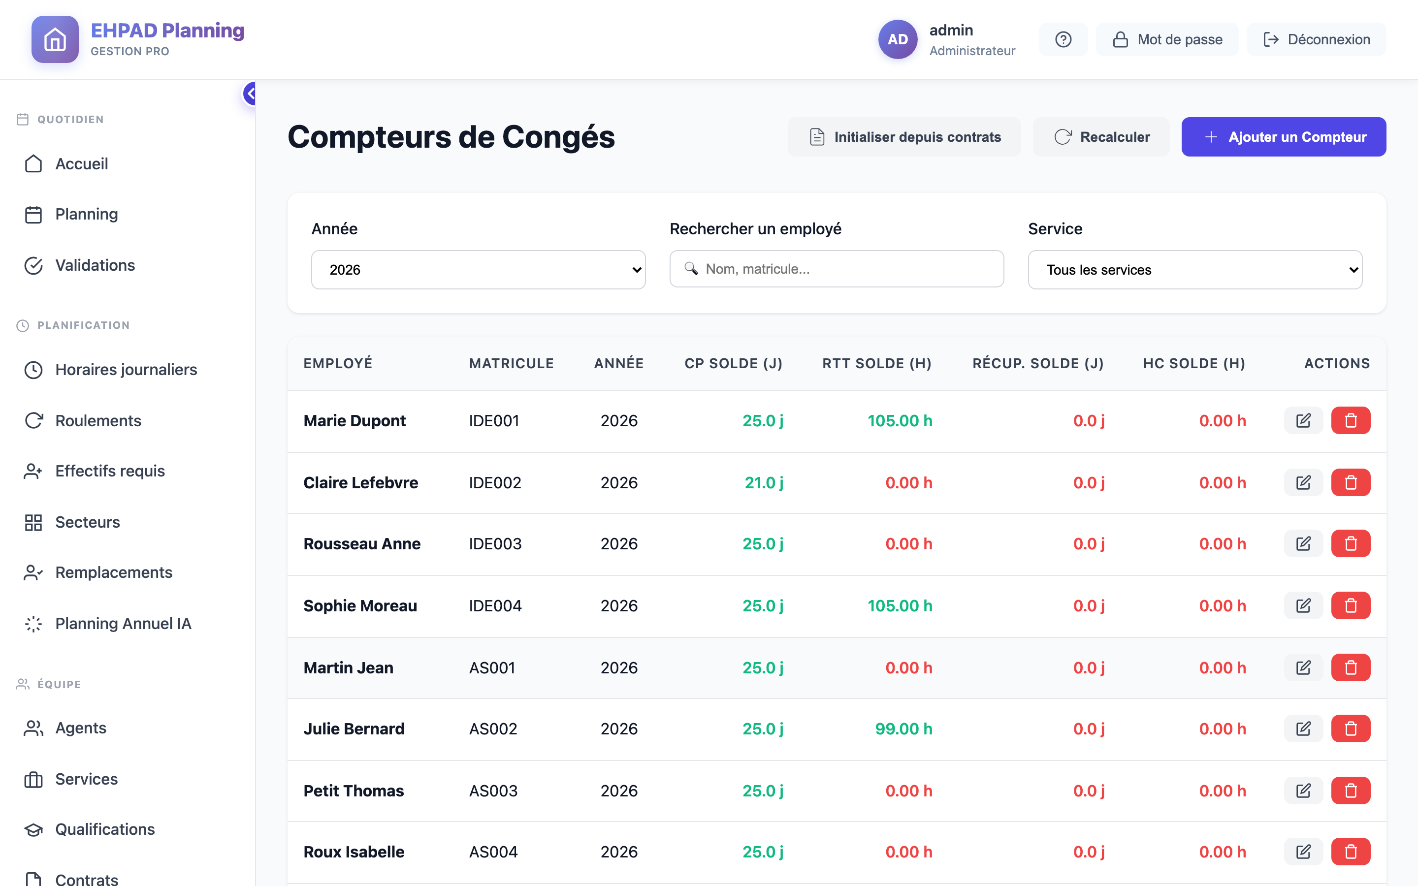This screenshot has height=886, width=1418.
Task: Delete Martin Jean's counter with trash icon
Action: pos(1351,667)
